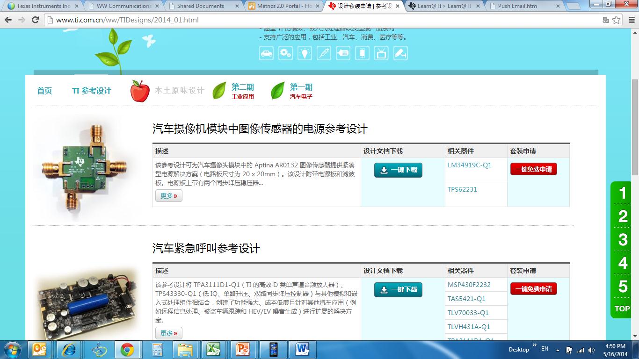The height and width of the screenshot is (359, 639).
Task: Click 一键免费申请 for emergency call design
Action: tap(533, 289)
